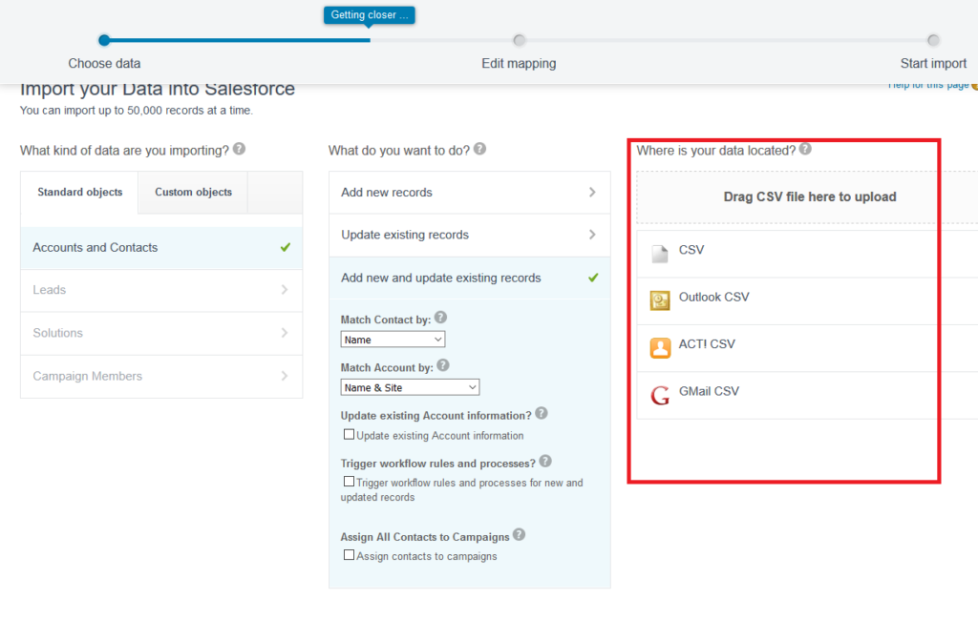Choose Add new and update existing records
978x619 pixels.
point(470,278)
